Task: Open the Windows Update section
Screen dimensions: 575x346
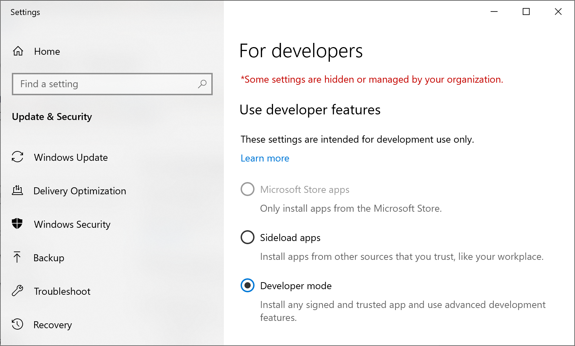Action: 71,157
